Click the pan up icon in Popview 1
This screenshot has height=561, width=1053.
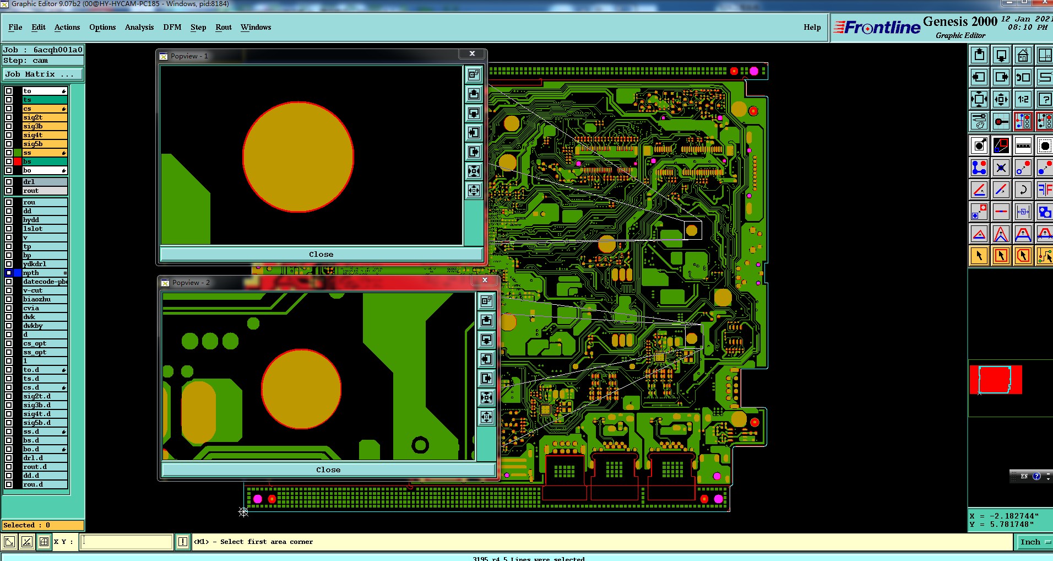point(474,94)
